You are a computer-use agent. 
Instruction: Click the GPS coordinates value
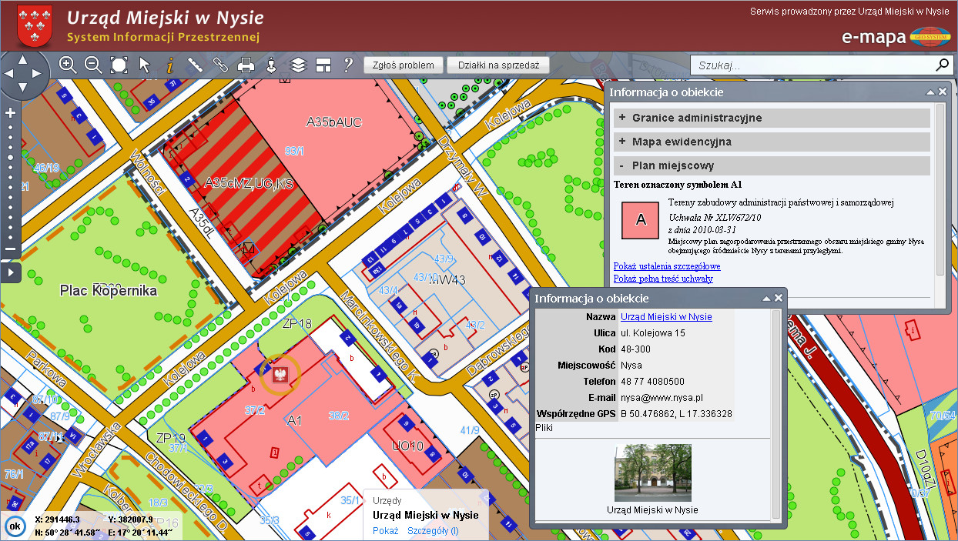click(676, 414)
